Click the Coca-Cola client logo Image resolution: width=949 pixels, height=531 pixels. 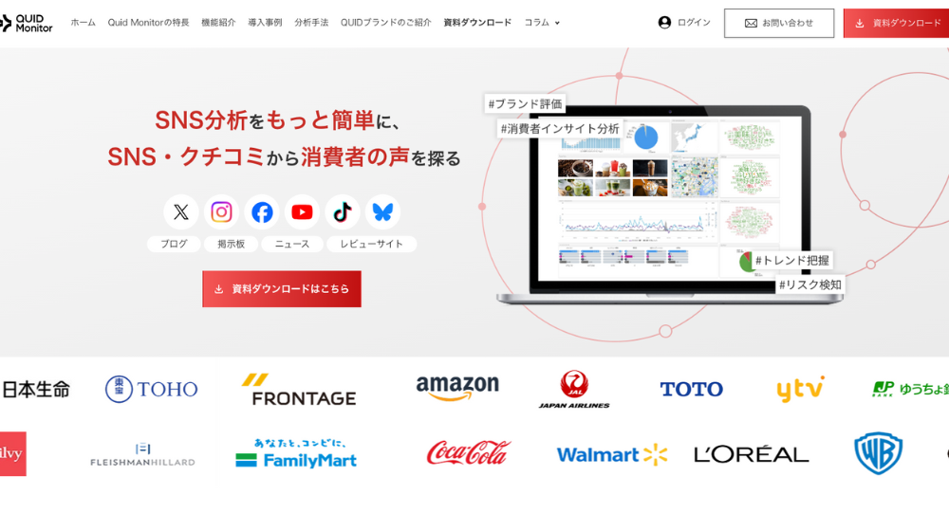tap(469, 453)
